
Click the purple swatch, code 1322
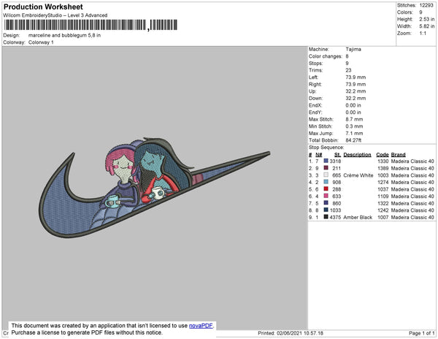click(326, 203)
